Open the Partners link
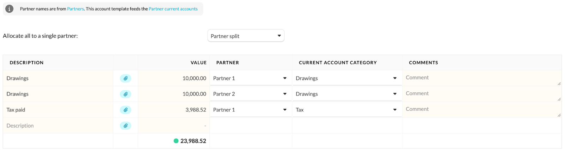 [x=76, y=9]
